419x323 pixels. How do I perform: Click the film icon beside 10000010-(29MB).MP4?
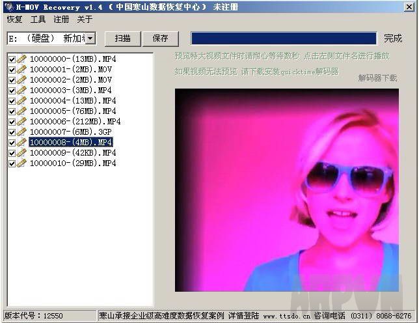(21, 163)
